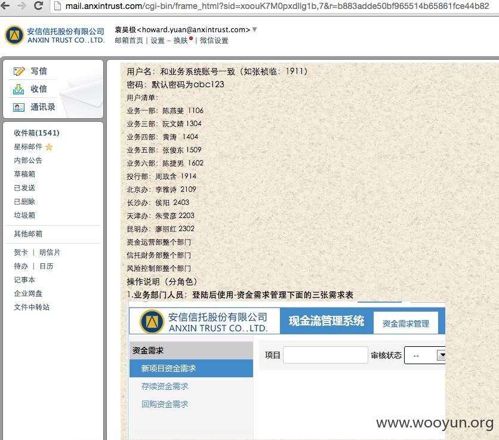This screenshot has height=440, width=499.
Task: Go to 邮箱首页
Action: (x=129, y=41)
